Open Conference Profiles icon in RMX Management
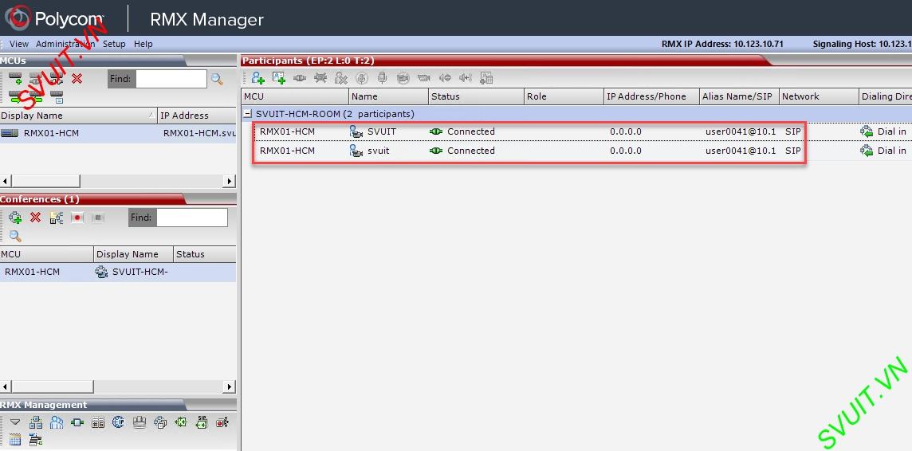The width and height of the screenshot is (912, 451). 36,422
